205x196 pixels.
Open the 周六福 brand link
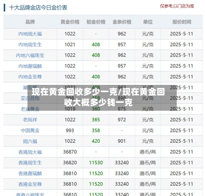(x=30, y=141)
